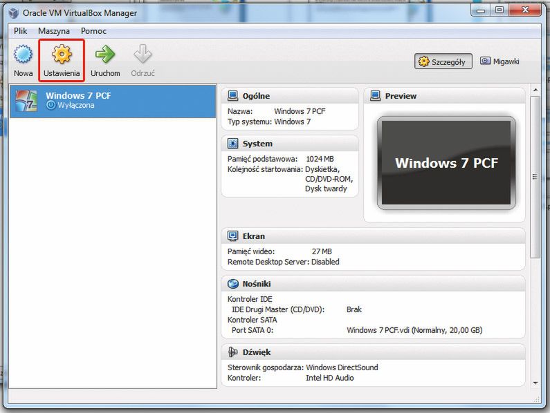
Task: Click the Dysk twardy boot order entry
Action: [326, 189]
